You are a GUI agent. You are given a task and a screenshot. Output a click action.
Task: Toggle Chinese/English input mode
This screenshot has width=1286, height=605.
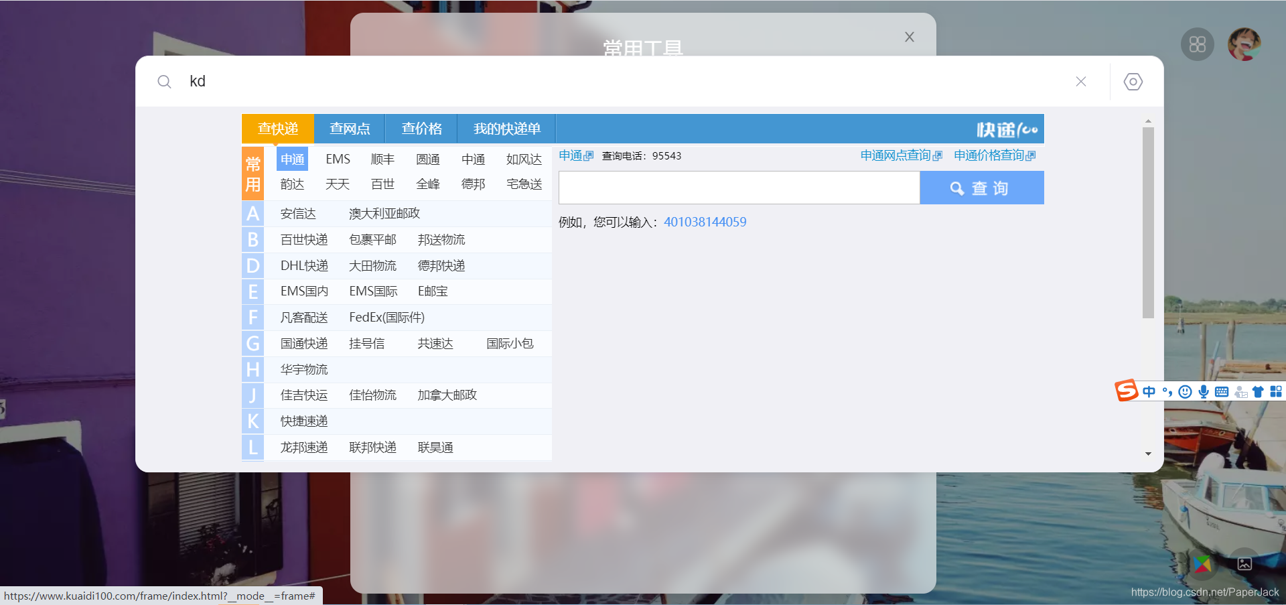tap(1149, 391)
